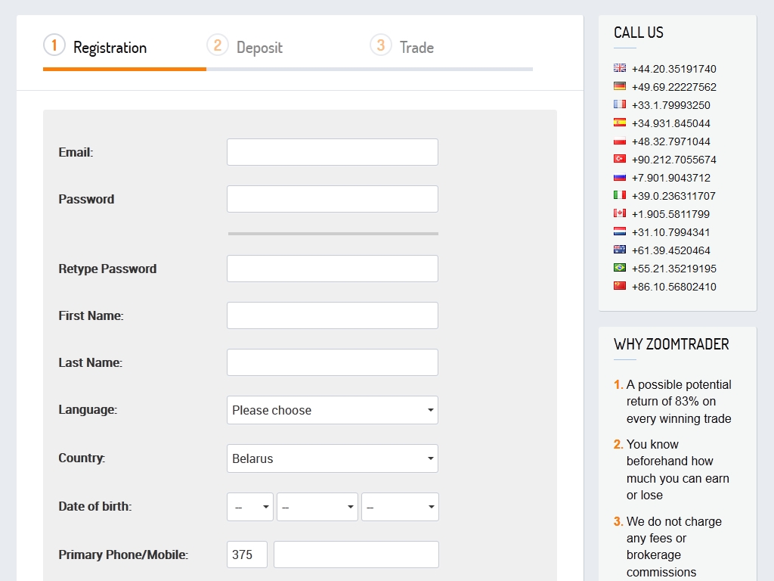Click the Canadian flag icon

620,213
